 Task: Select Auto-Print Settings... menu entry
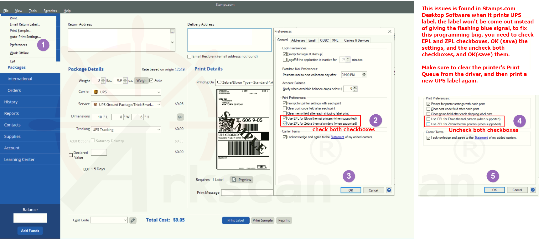point(25,37)
